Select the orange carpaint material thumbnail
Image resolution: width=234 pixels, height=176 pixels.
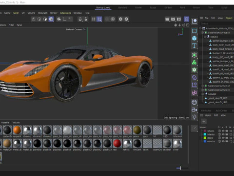coord(17,130)
